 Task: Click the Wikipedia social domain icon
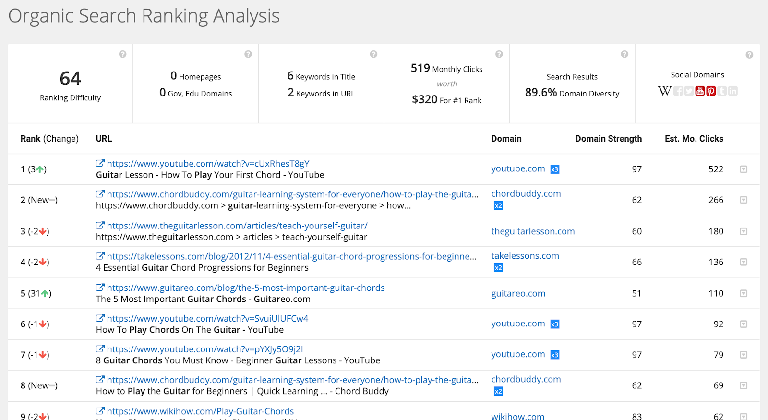(x=665, y=91)
